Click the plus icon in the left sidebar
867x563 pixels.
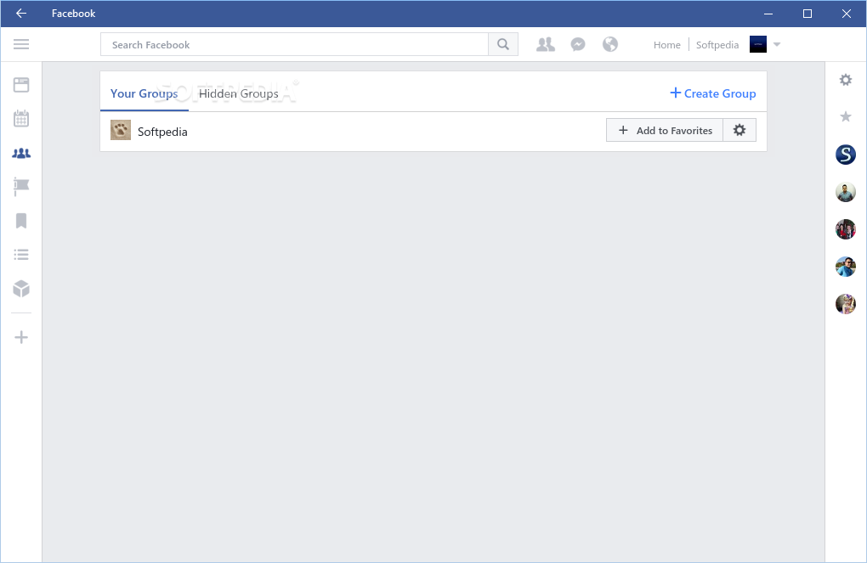21,337
